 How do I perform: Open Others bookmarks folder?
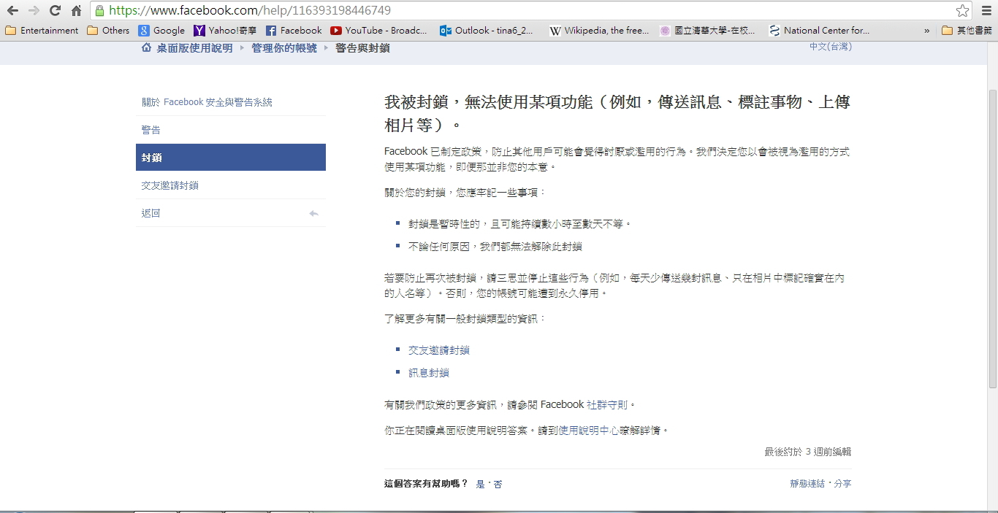108,31
